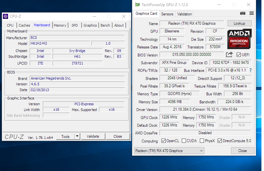Switch to the Caches tab
Screen dimensions: 264x171
tap(24, 25)
